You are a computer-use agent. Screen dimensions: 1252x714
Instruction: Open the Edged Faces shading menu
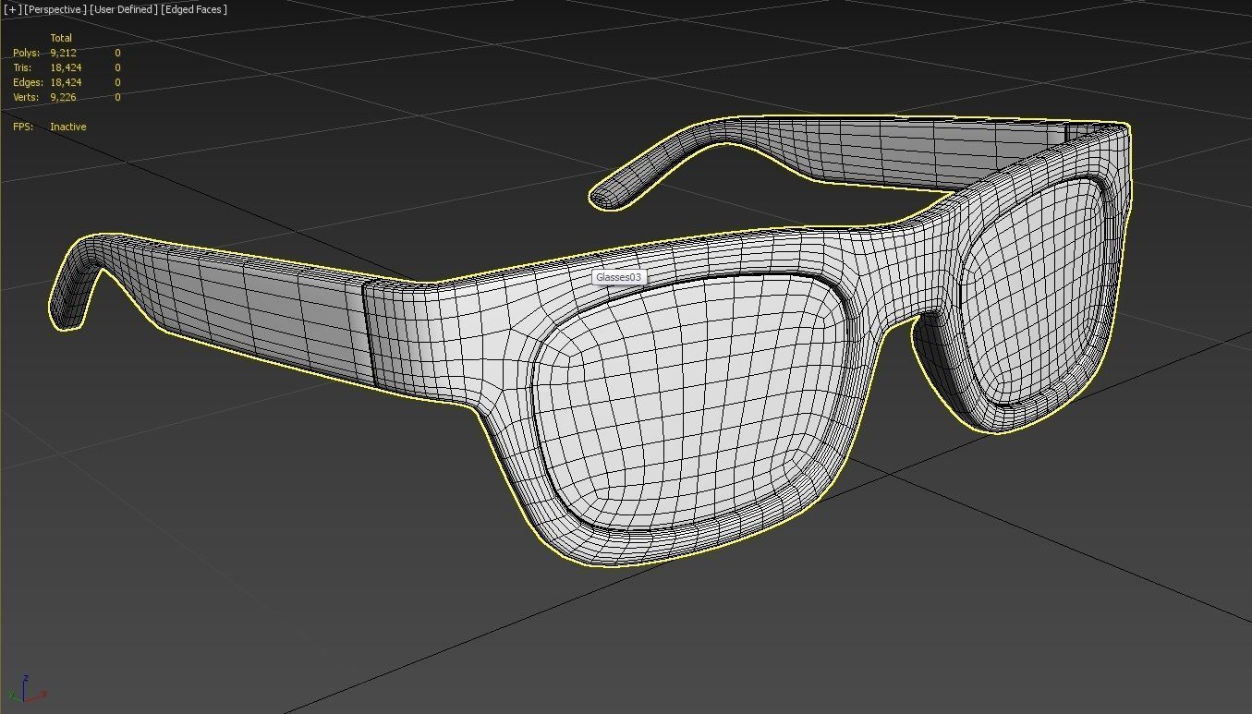pos(194,9)
